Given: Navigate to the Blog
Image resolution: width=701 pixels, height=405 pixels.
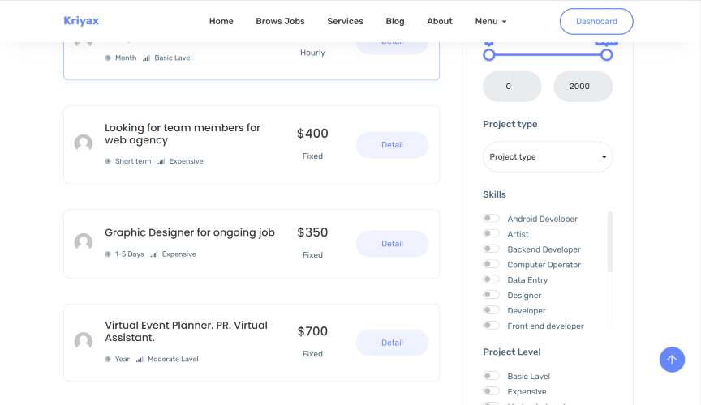Looking at the screenshot, I should coord(395,21).
